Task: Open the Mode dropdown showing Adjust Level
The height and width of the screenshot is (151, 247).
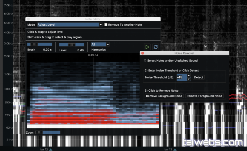Action: pyautogui.click(x=69, y=24)
